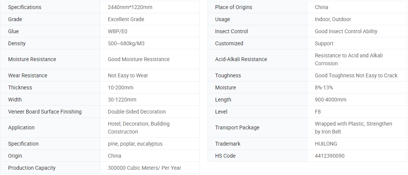Select the Level F8 value
408x175 pixels.
coord(318,112)
